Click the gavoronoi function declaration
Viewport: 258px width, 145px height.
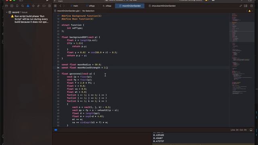tap(78, 74)
